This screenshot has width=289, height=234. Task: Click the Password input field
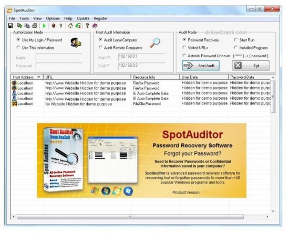coord(59,66)
